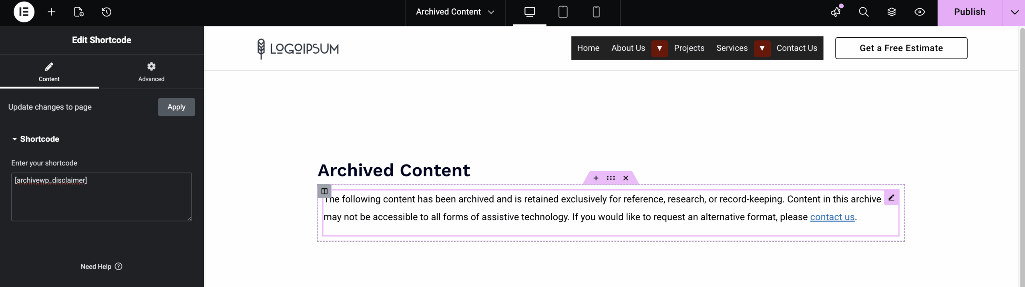The height and width of the screenshot is (287, 1025).
Task: Expand the Services submenu arrow
Action: tap(762, 48)
